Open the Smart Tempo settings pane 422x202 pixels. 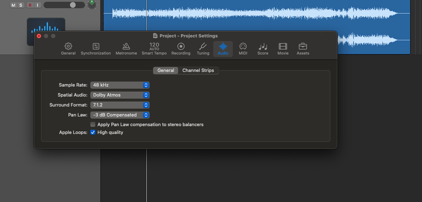click(154, 49)
